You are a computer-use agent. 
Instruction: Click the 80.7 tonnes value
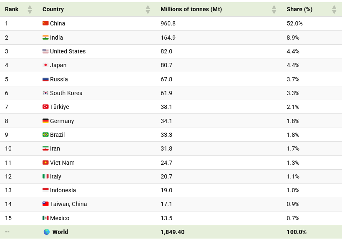pyautogui.click(x=166, y=65)
